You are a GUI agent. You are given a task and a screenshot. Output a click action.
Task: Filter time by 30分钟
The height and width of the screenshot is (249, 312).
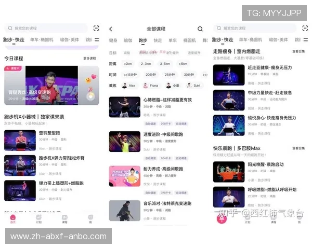point(189,75)
